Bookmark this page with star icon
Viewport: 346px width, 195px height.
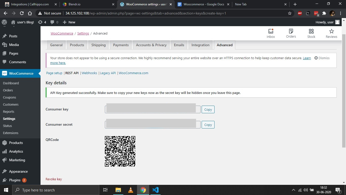pyautogui.click(x=290, y=13)
